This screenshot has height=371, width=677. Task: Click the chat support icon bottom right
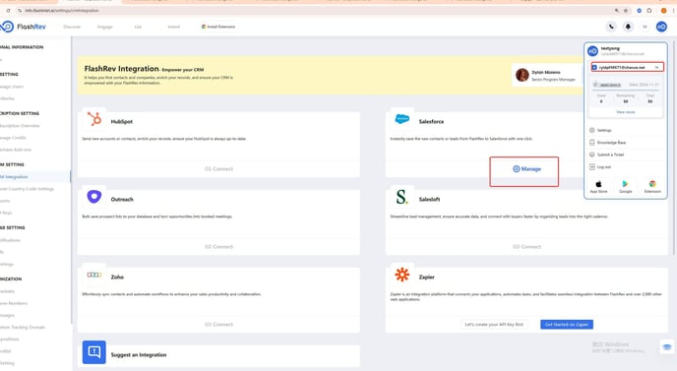pyautogui.click(x=666, y=346)
